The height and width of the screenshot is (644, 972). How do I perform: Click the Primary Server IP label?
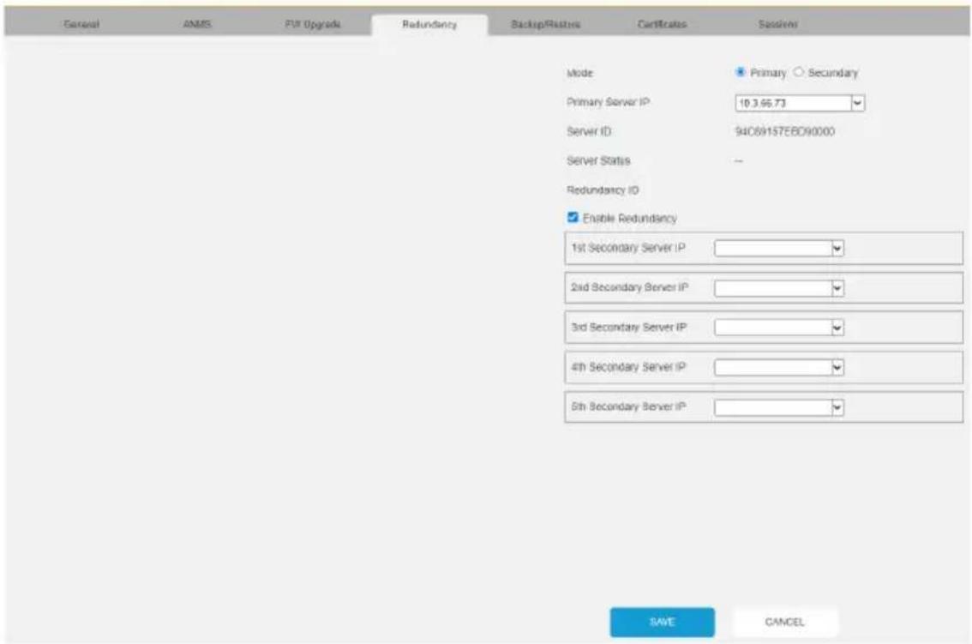608,102
